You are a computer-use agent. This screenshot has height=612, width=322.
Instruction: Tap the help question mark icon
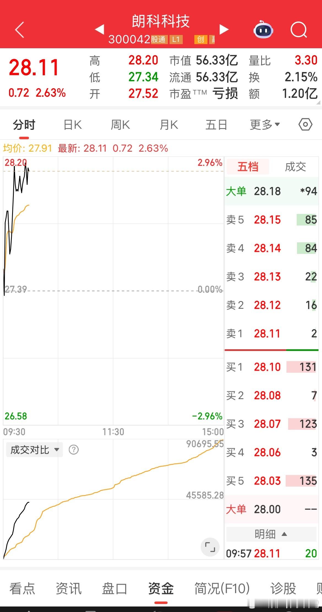click(x=73, y=450)
